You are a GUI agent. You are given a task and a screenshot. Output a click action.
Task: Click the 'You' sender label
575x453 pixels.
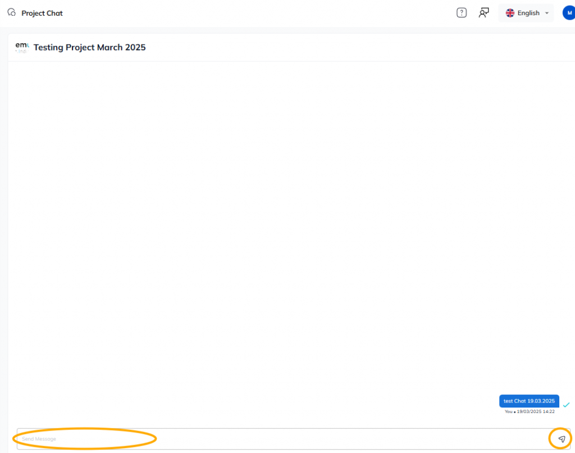[508, 411]
